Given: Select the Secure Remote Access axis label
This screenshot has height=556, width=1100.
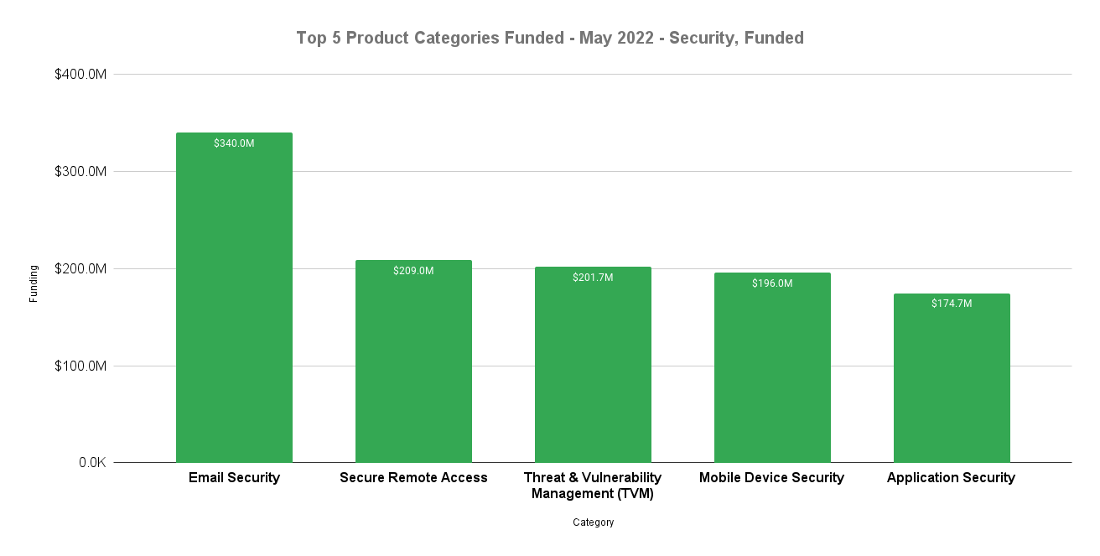Looking at the screenshot, I should (413, 478).
